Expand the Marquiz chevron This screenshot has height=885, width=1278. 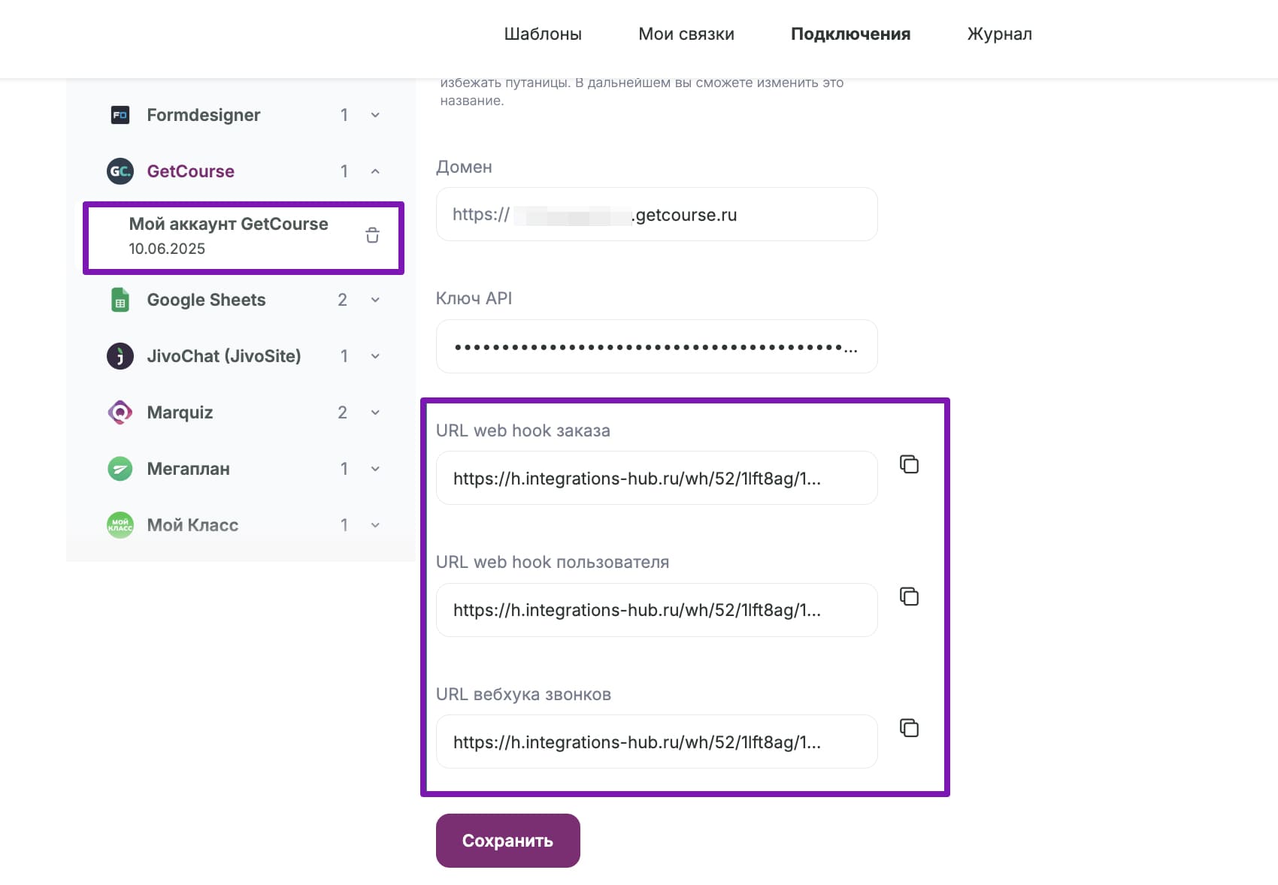(375, 412)
